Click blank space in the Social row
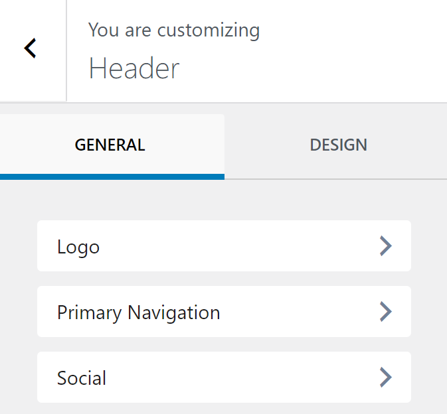This screenshot has height=414, width=447. tap(252, 378)
